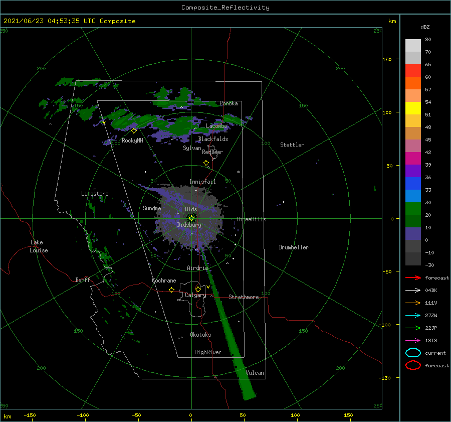Select the bright green 20-30 dBZ swatch

[413, 209]
